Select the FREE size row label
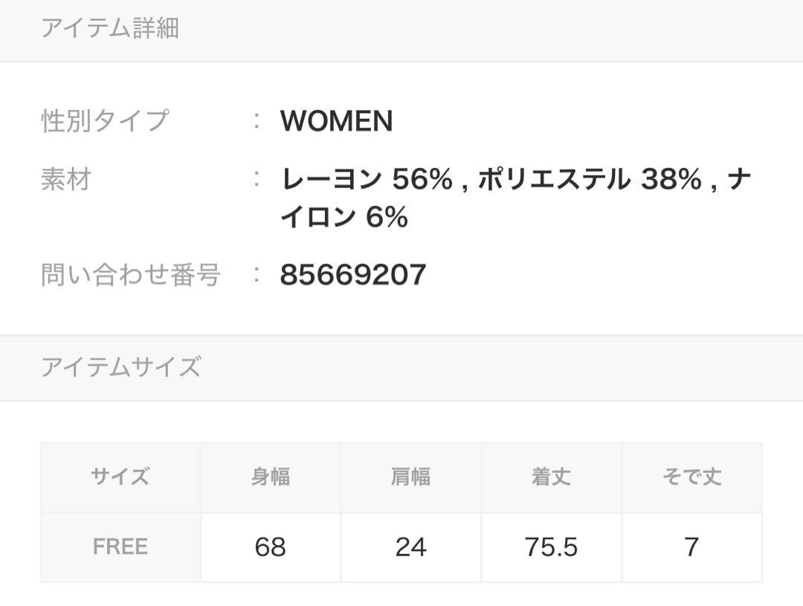The width and height of the screenshot is (803, 606). pos(120,547)
